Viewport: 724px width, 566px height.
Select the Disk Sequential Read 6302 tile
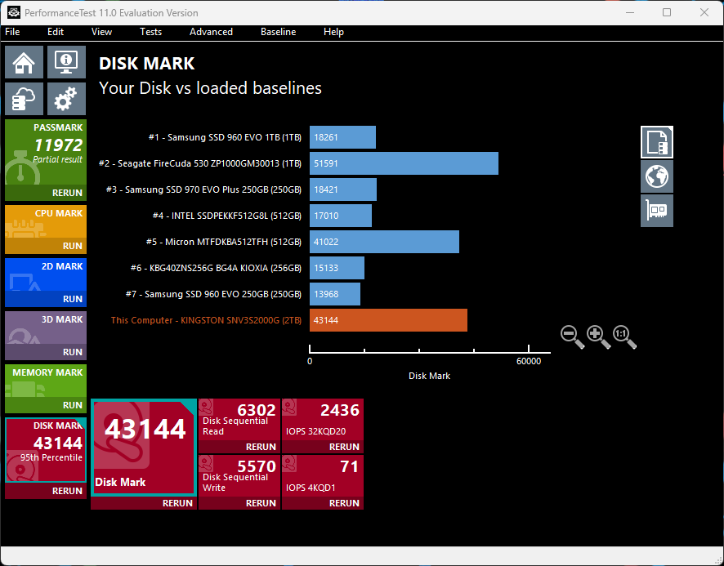click(x=239, y=420)
